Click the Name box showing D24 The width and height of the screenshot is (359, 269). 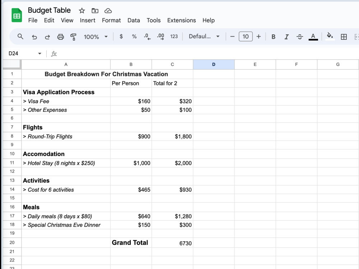[13, 53]
